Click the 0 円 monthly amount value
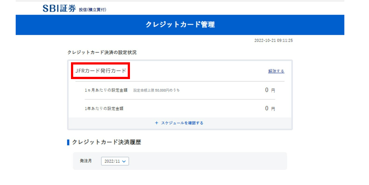Image resolution: width=369 pixels, height=185 pixels. point(270,90)
